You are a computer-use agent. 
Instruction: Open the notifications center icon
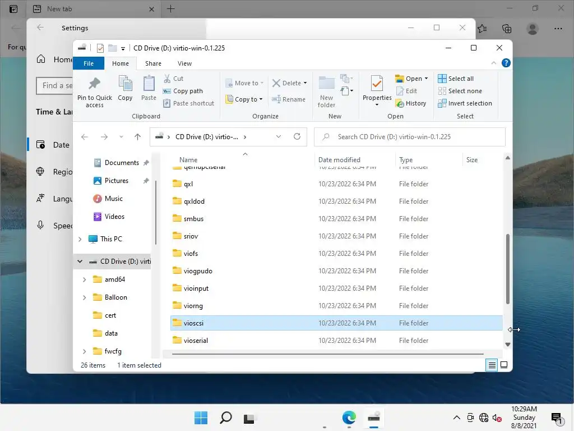click(x=557, y=418)
